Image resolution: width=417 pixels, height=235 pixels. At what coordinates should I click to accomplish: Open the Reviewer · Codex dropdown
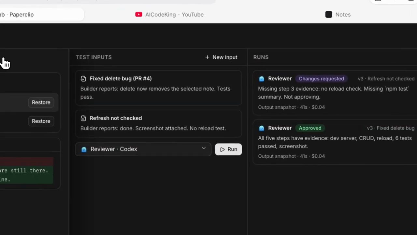(143, 149)
